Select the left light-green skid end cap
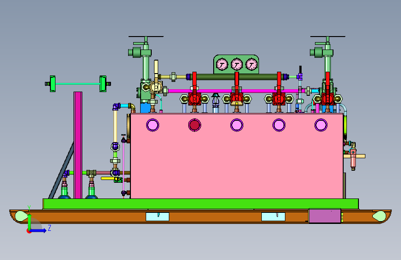This screenshot has width=401, height=260. click(21, 216)
